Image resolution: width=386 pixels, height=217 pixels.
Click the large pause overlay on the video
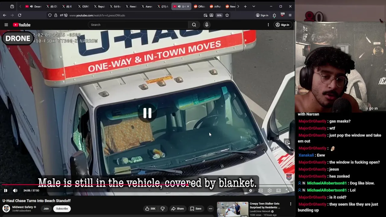tap(147, 113)
